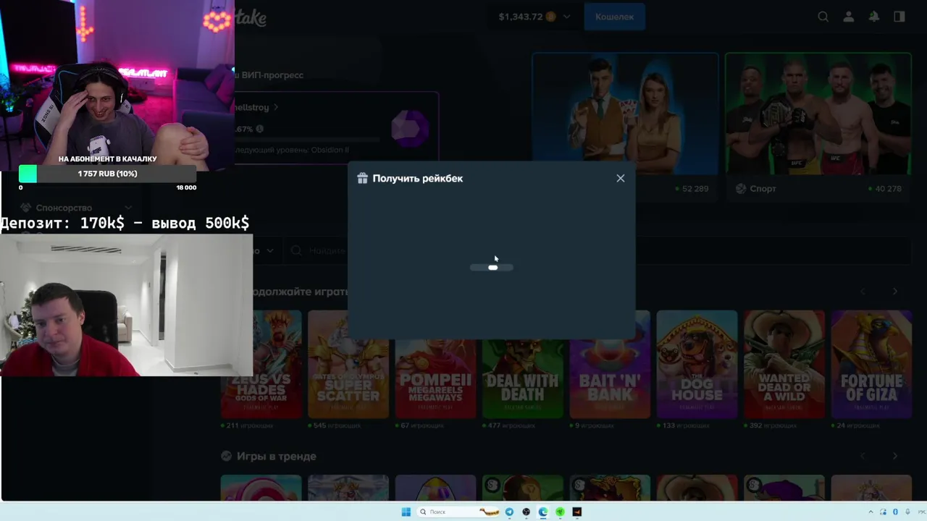The height and width of the screenshot is (521, 927).
Task: Close the Получить рейкбек dialog
Action: click(621, 178)
